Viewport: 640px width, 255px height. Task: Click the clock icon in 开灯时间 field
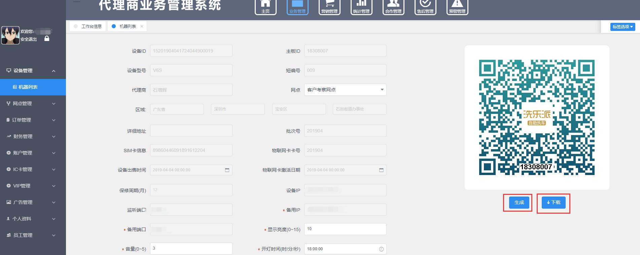click(381, 249)
